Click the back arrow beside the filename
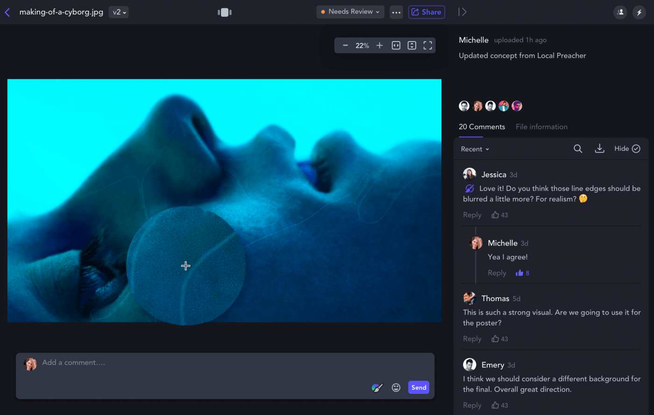Image resolution: width=654 pixels, height=415 pixels. click(x=7, y=12)
